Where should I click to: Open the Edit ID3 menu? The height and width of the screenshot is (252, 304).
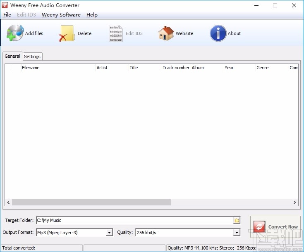click(x=26, y=15)
